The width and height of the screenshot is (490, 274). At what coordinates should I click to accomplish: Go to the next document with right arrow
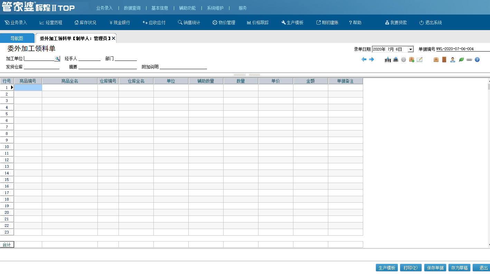tap(371, 60)
